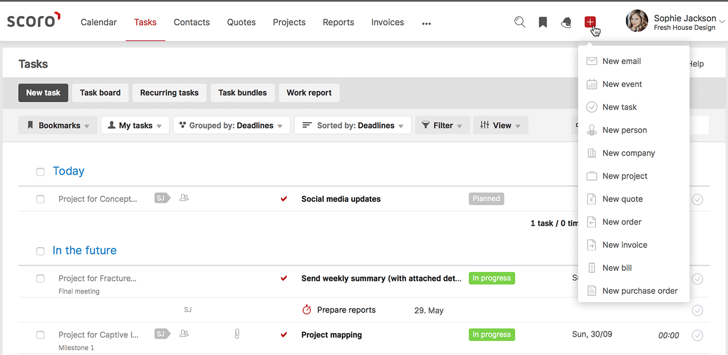Select checkbox for Project for Concept task
This screenshot has height=355, width=728.
click(x=41, y=199)
